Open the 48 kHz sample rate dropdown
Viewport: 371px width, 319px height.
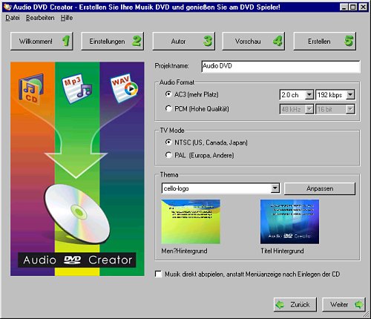click(x=309, y=109)
